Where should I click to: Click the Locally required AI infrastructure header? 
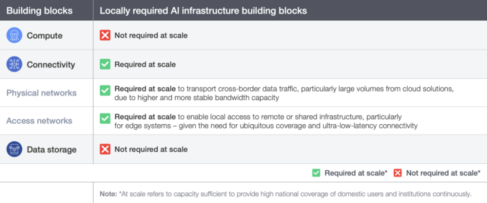[x=203, y=11]
